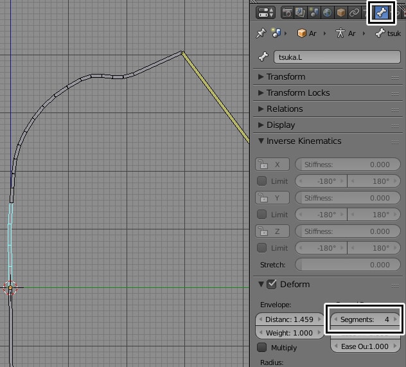Collapse the Deform panel triangle
Screen dimensions: 406x367
261,284
